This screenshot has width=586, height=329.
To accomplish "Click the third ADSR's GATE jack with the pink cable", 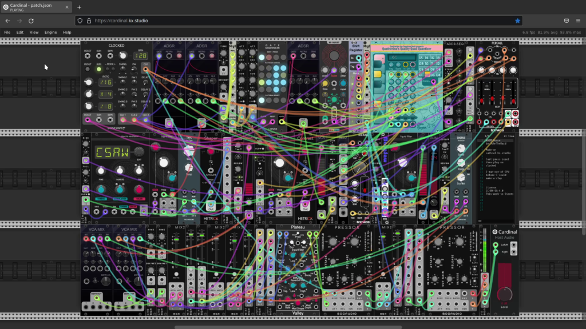I will tap(294, 56).
